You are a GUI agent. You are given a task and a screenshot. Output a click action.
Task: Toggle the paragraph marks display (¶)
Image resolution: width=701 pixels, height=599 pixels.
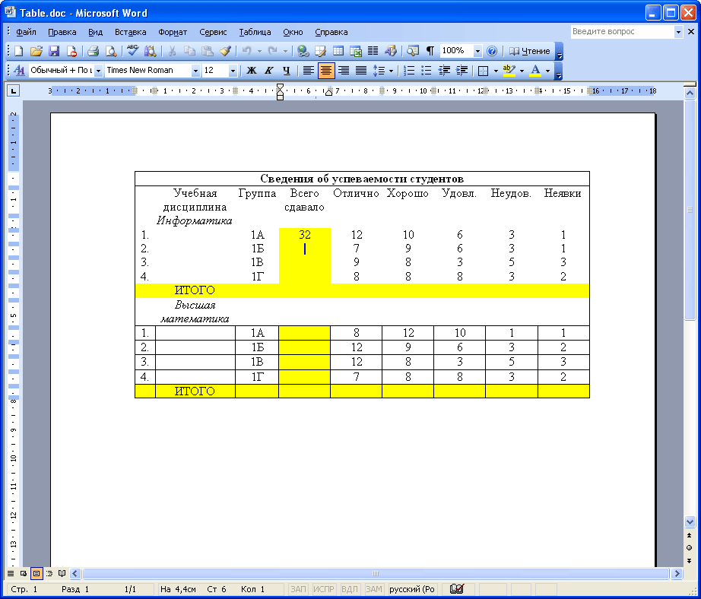pos(430,51)
